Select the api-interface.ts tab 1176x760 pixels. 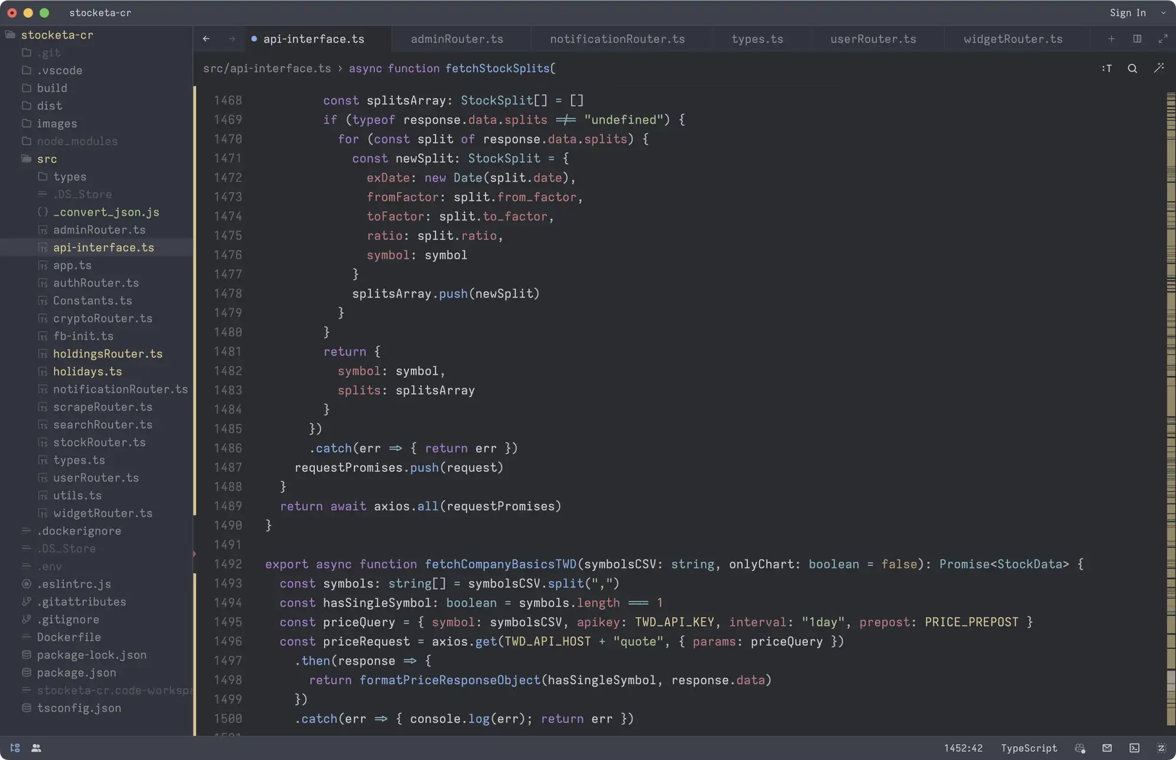click(x=313, y=39)
